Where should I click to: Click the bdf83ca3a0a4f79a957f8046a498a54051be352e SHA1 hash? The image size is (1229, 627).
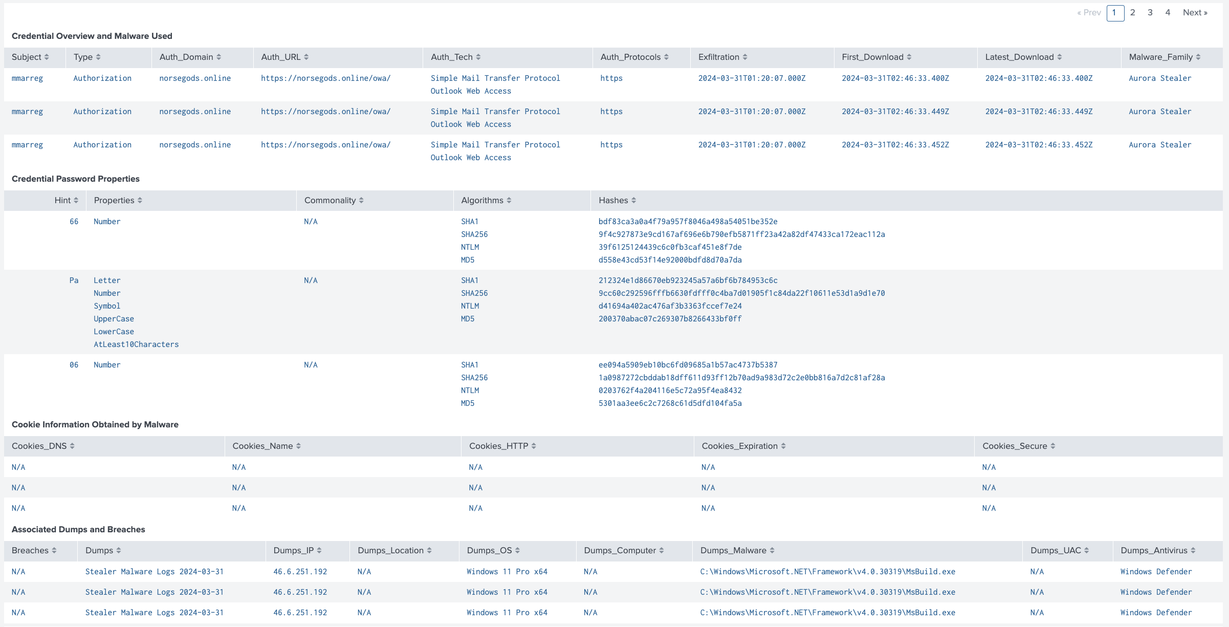(688, 222)
